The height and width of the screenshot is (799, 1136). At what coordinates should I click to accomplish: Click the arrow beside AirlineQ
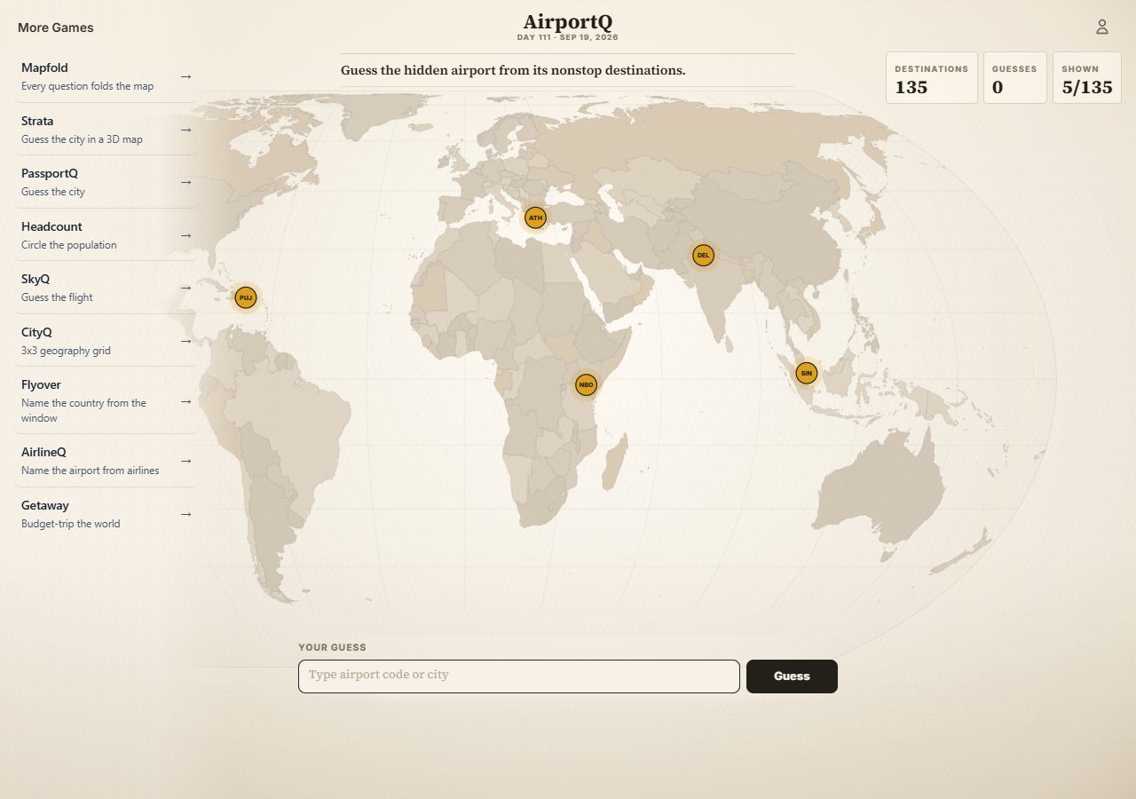click(x=185, y=461)
